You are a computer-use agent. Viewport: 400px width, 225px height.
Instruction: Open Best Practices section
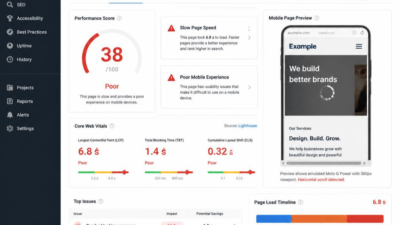32,32
